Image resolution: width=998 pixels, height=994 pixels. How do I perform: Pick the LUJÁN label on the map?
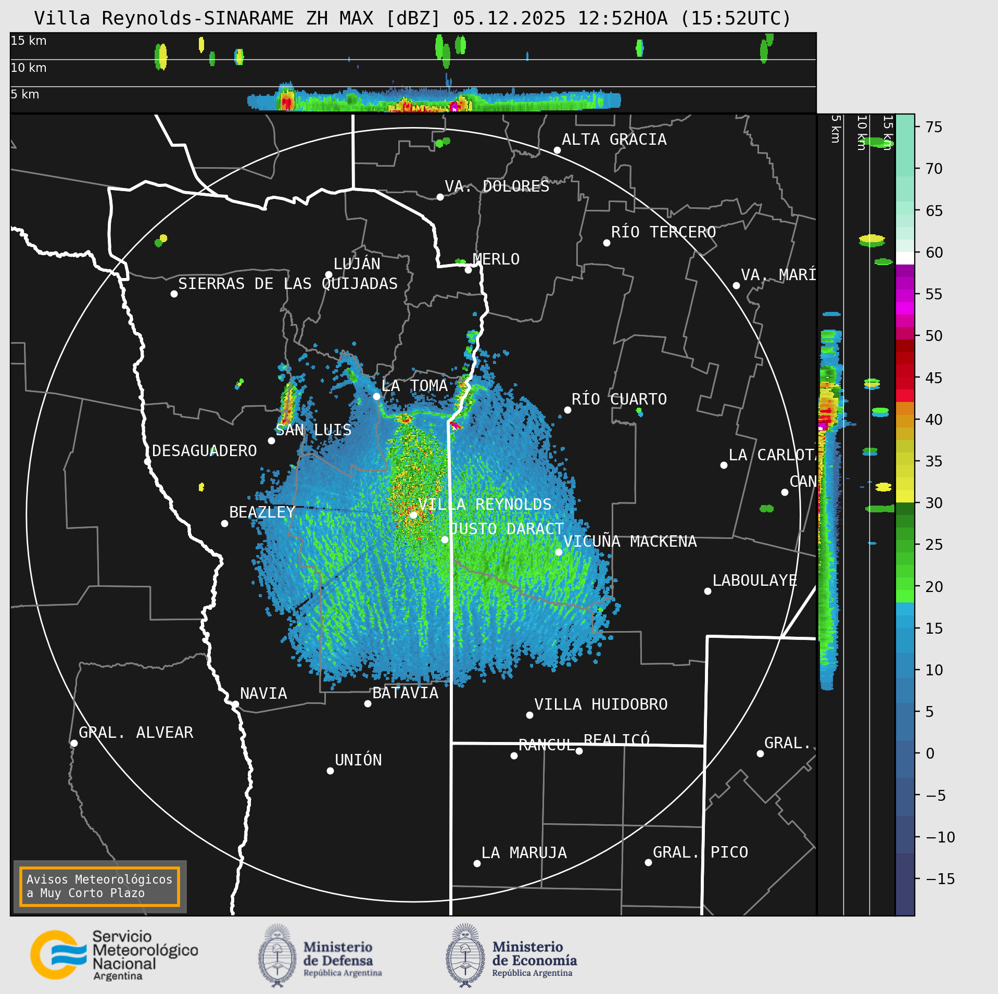pos(357,264)
